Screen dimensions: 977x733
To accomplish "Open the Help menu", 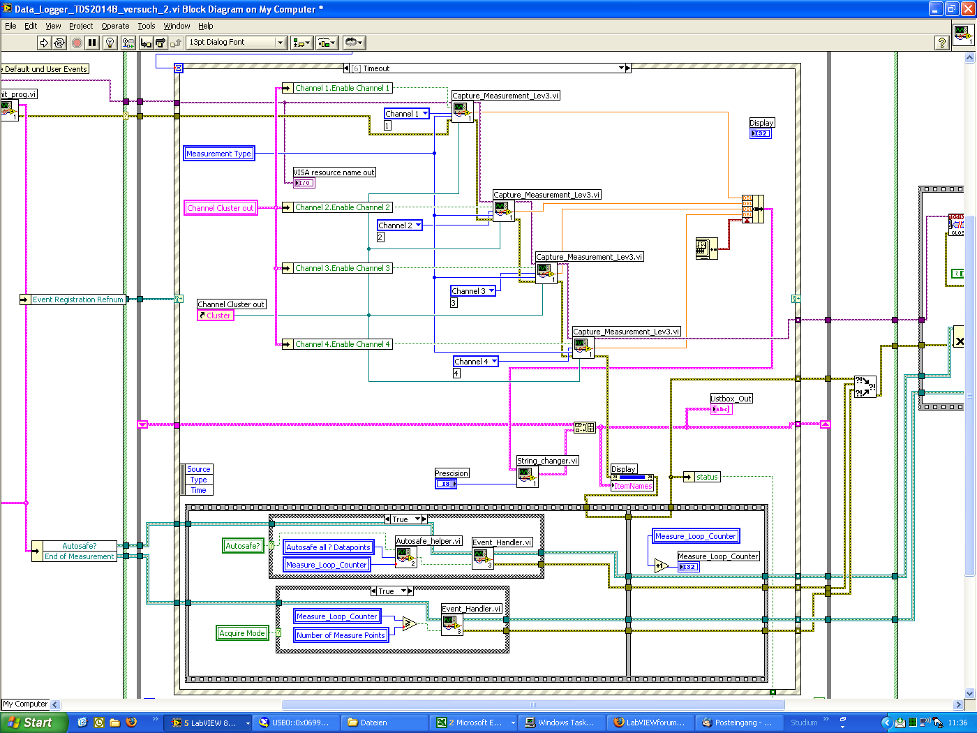I will pos(205,26).
